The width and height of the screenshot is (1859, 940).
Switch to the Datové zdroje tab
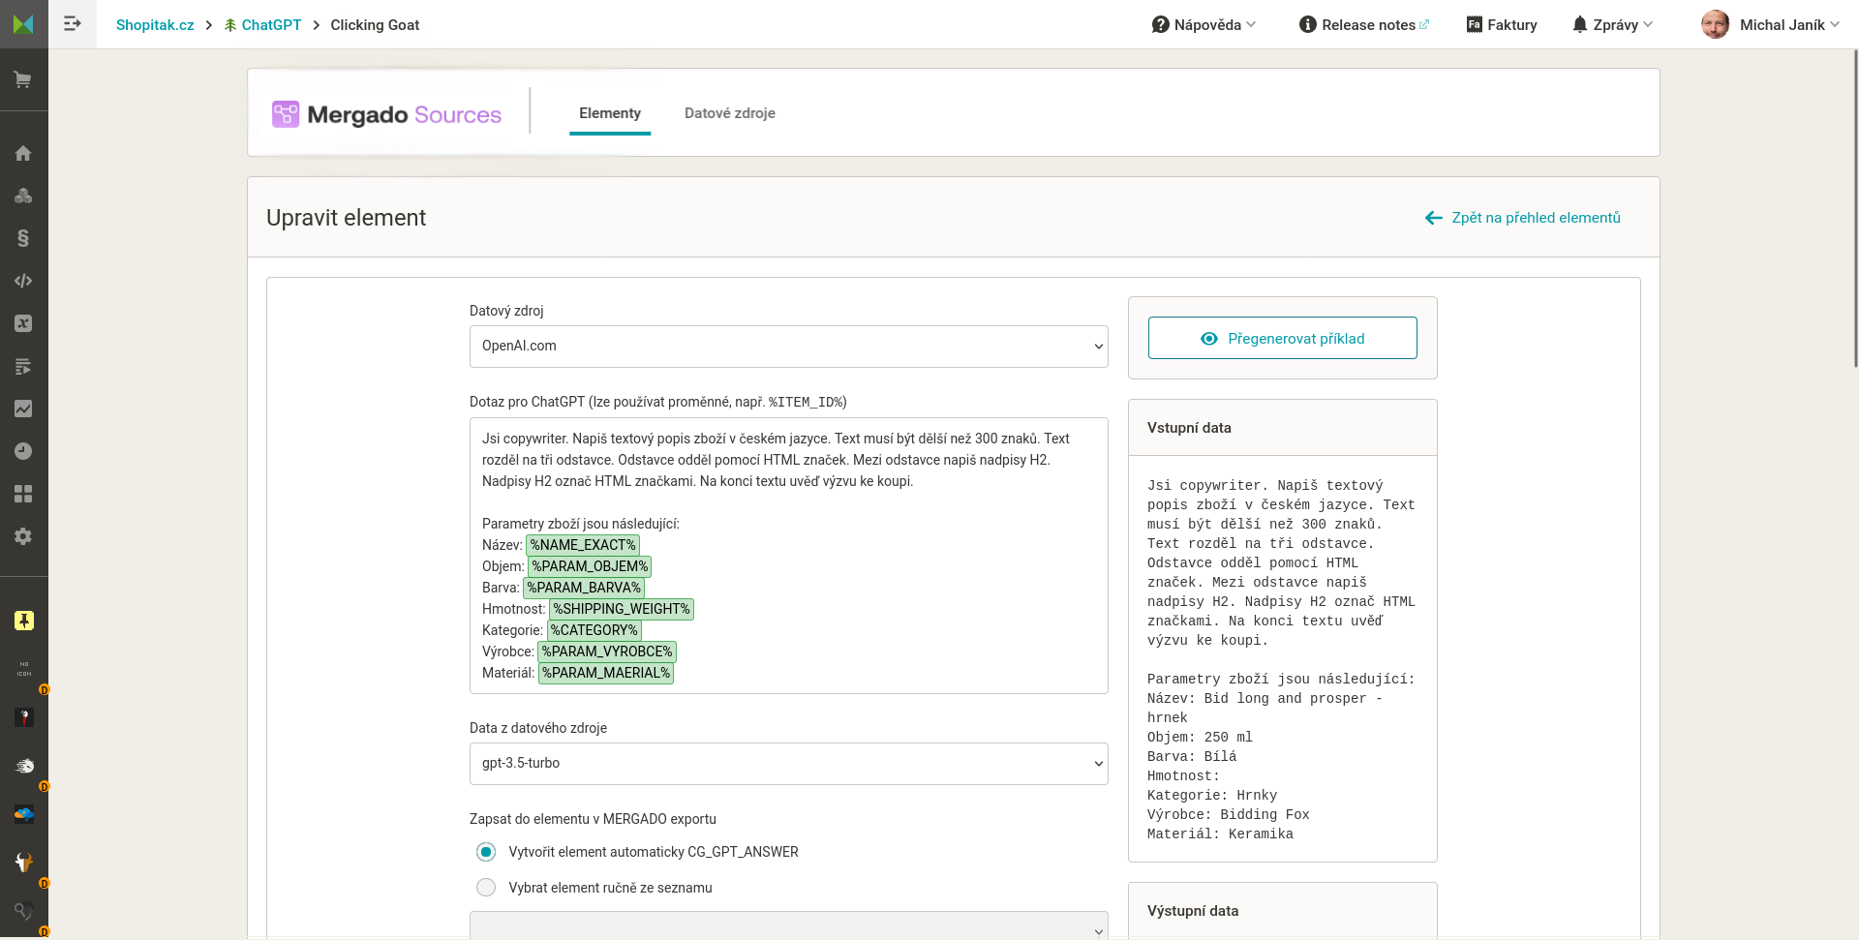coord(730,113)
